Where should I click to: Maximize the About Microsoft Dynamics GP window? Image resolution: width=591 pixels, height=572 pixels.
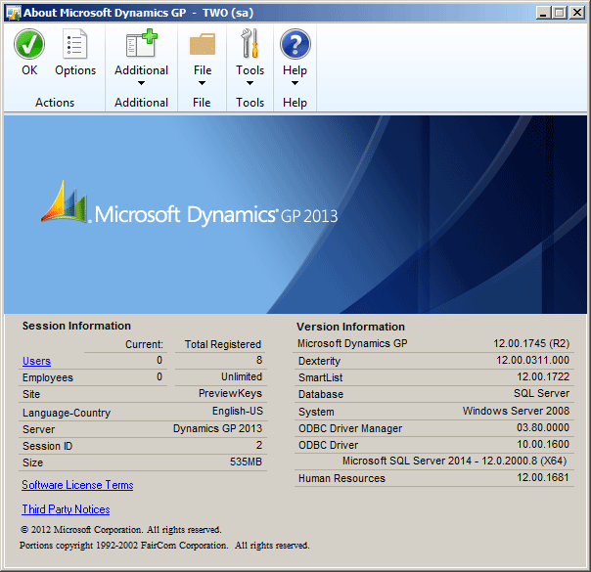560,13
